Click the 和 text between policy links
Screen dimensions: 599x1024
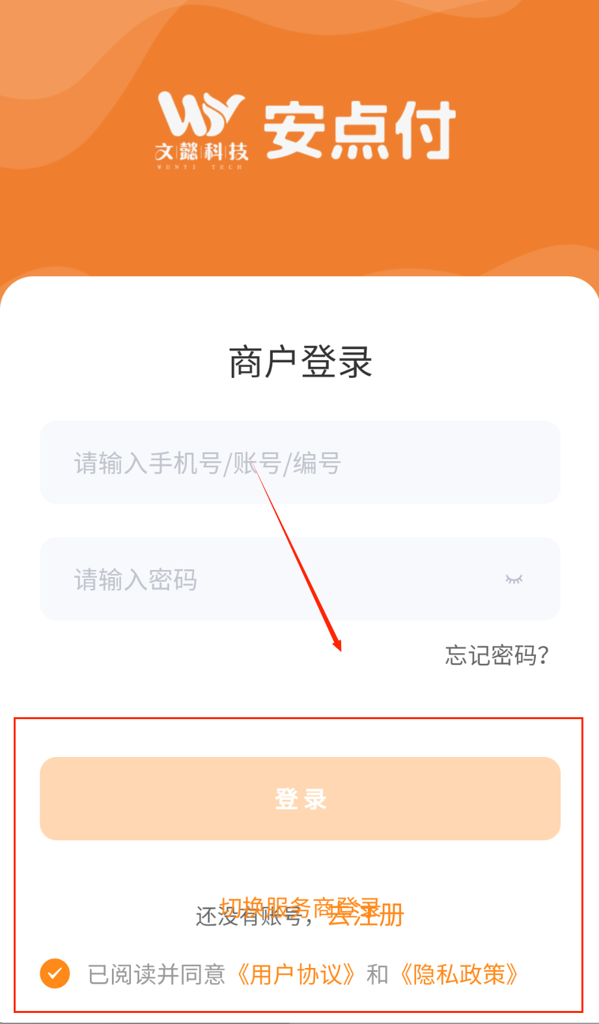click(x=378, y=974)
